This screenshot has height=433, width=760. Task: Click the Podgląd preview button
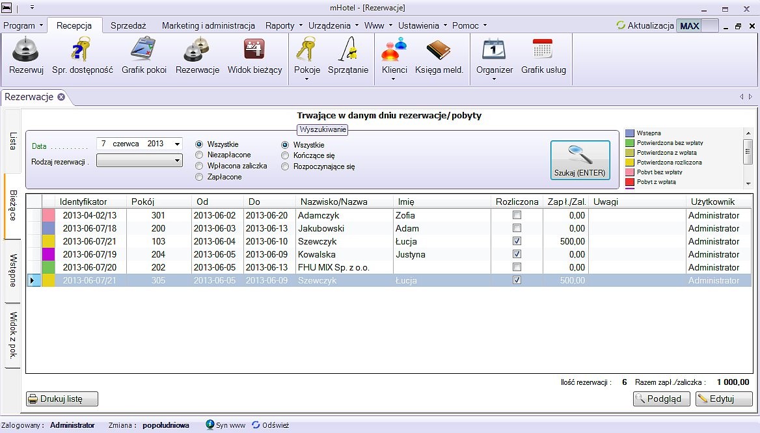click(662, 399)
